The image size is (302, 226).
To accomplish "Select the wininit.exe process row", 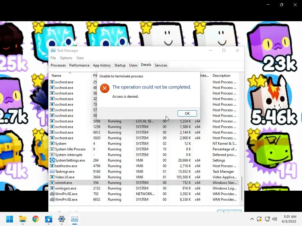I will (144, 182).
